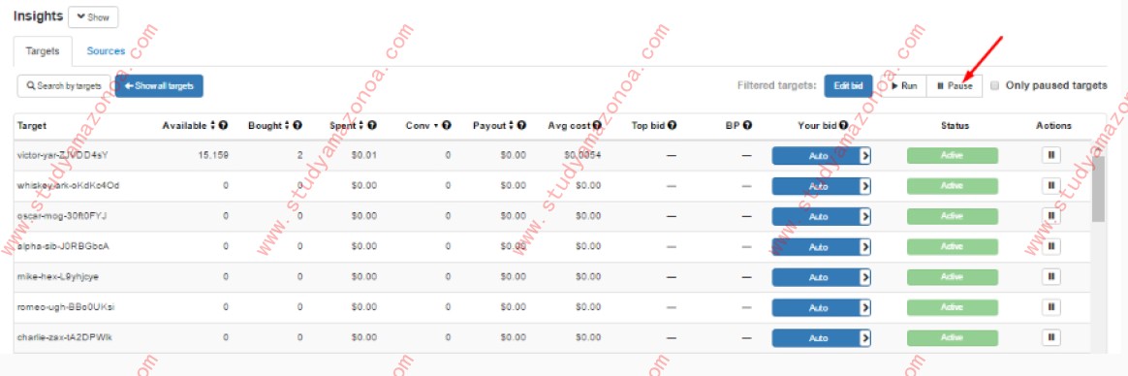
Task: Select target name oscar-mog-30ft0FYJ
Action: pyautogui.click(x=62, y=215)
